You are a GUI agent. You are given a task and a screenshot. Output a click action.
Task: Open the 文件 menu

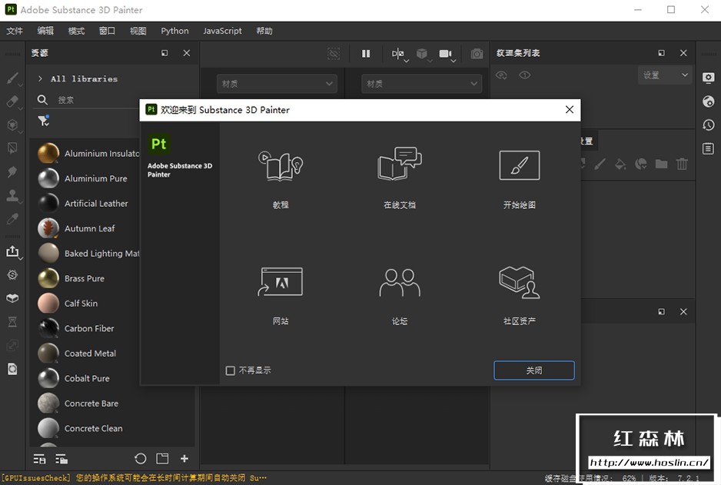tap(15, 31)
